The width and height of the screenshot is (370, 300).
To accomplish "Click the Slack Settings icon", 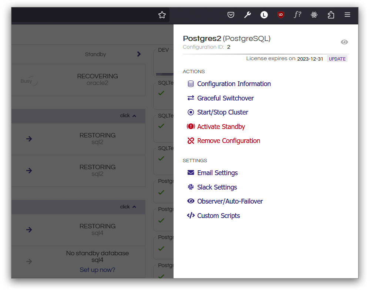I will point(191,187).
